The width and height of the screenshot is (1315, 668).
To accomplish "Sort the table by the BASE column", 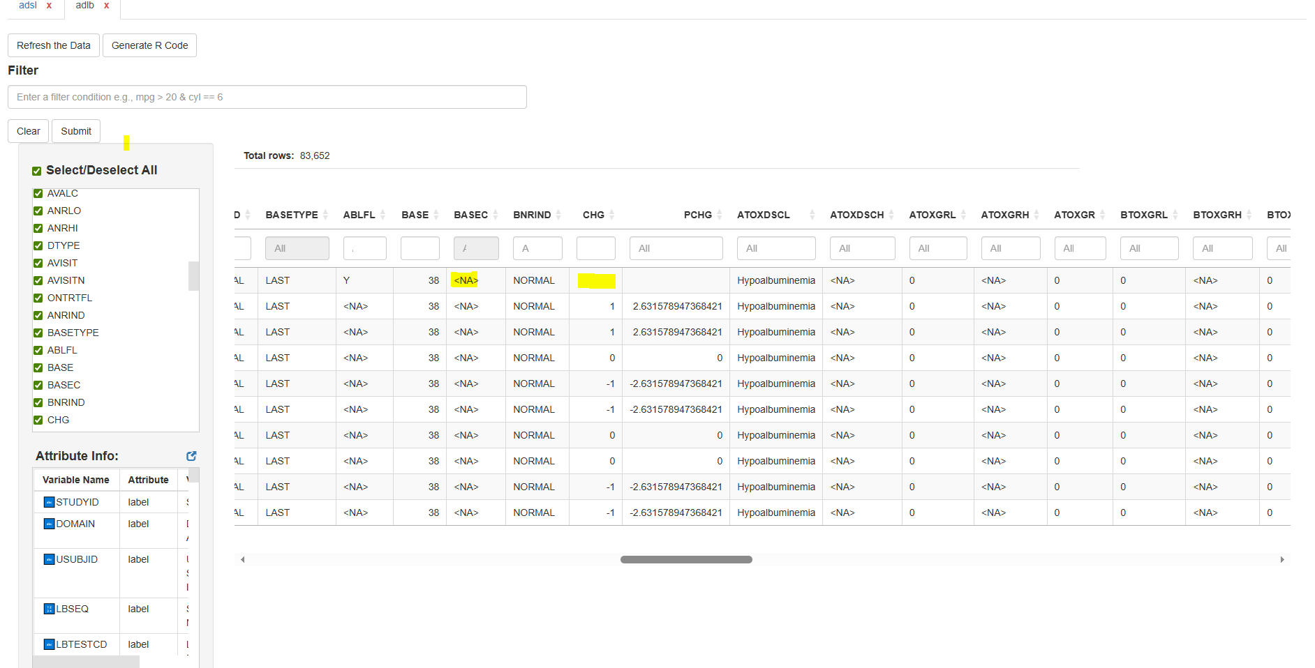I will click(x=436, y=214).
